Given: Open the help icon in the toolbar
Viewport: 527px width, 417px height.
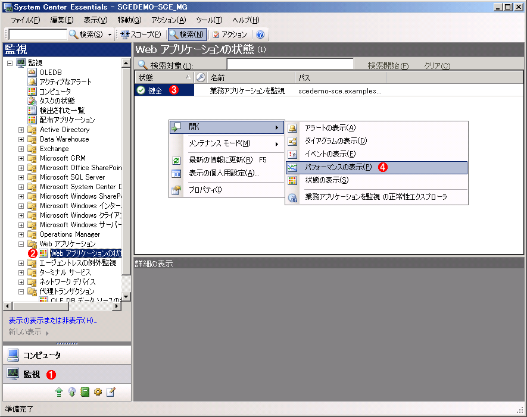Looking at the screenshot, I should click(x=260, y=35).
